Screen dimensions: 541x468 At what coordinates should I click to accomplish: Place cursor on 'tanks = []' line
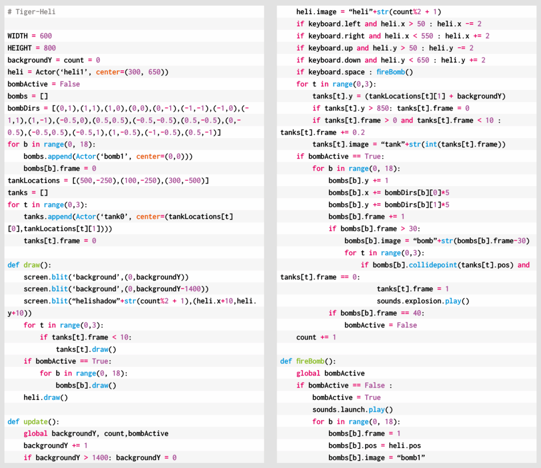pyautogui.click(x=27, y=193)
